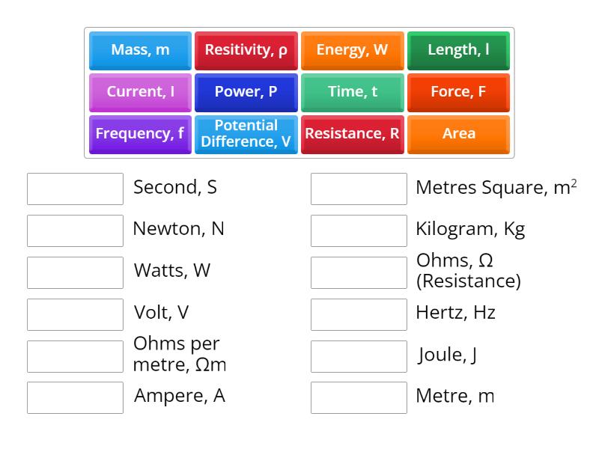Screen dimensions: 599x449
Task: Select the orange 'Area' tile
Action: [x=458, y=134]
